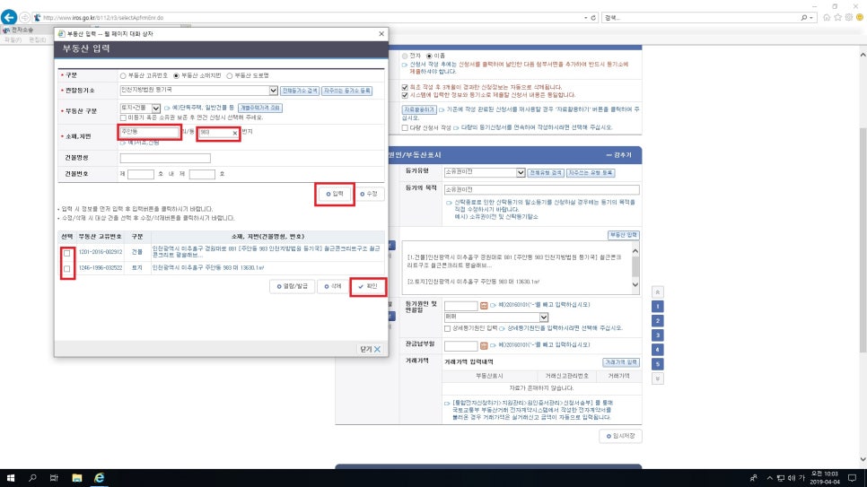Click the 열람/발급 button
Screen dimensions: 867x487
pyautogui.click(x=292, y=286)
